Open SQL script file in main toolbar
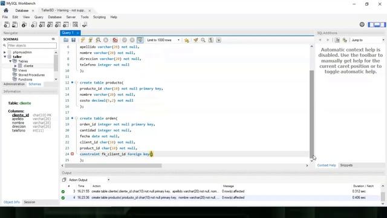Image resolution: width=387 pixels, height=218 pixels. [15, 24]
